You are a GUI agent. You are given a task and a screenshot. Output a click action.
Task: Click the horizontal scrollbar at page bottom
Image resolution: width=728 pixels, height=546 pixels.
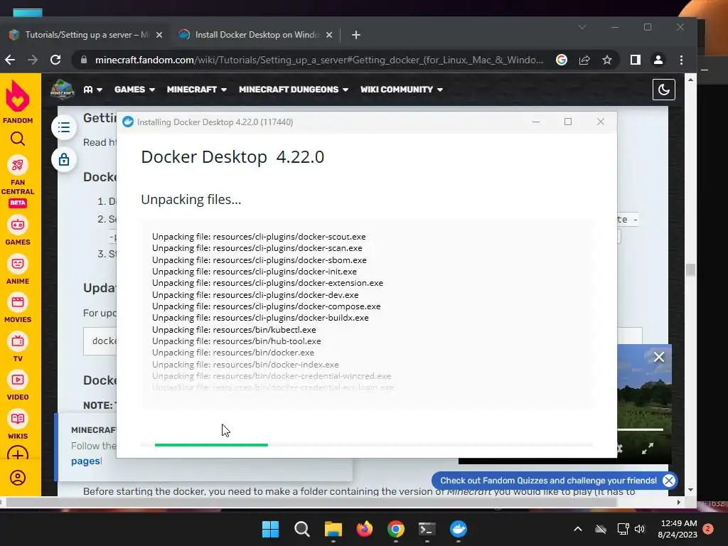[x=311, y=503]
